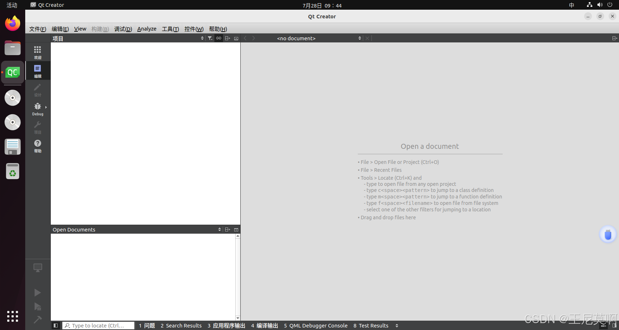This screenshot has width=619, height=330.
Task: Expand the Debug mode side arrow
Action: [x=46, y=107]
